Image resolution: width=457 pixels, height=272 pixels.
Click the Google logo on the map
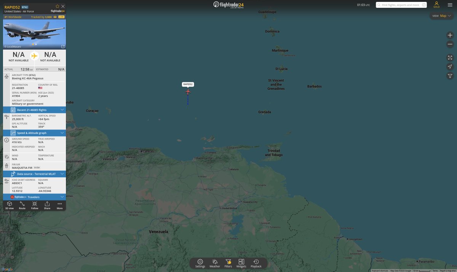point(7,269)
